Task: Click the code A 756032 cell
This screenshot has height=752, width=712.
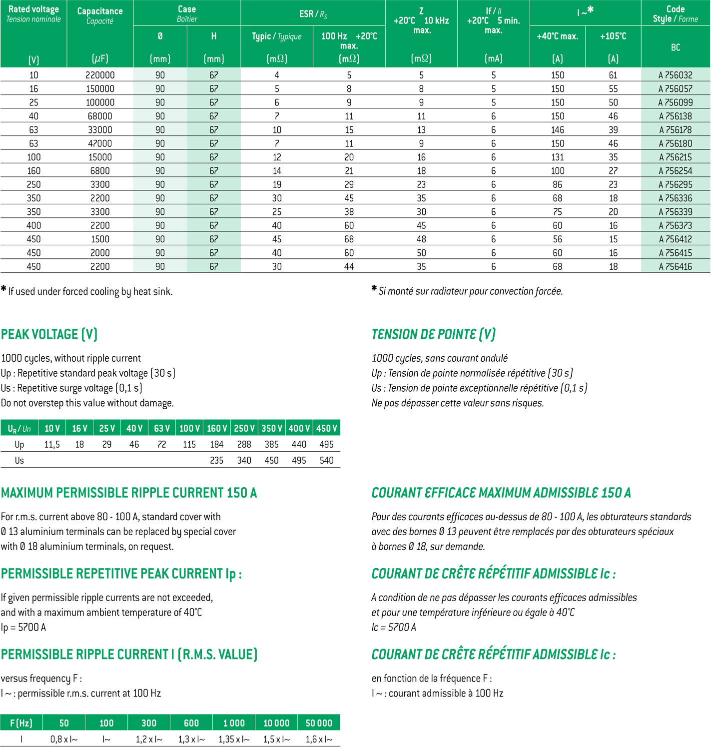Action: pyautogui.click(x=675, y=75)
